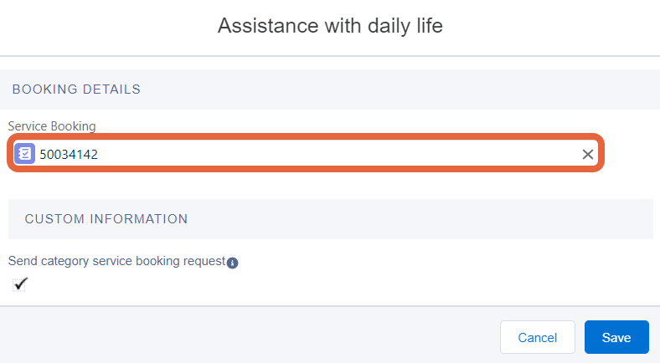
Task: Click the purple service booking record icon
Action: tap(25, 154)
